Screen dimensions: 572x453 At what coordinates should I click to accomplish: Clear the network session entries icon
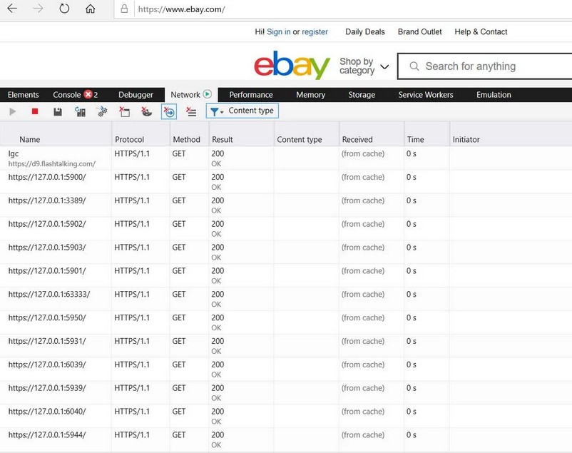coord(191,112)
